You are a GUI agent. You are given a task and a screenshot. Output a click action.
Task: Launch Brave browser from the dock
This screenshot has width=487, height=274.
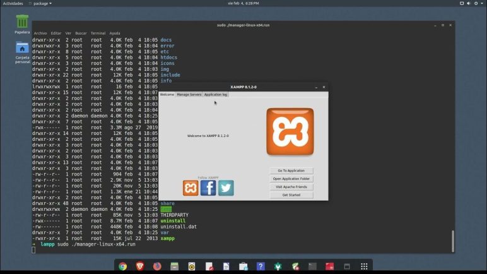coord(140,266)
